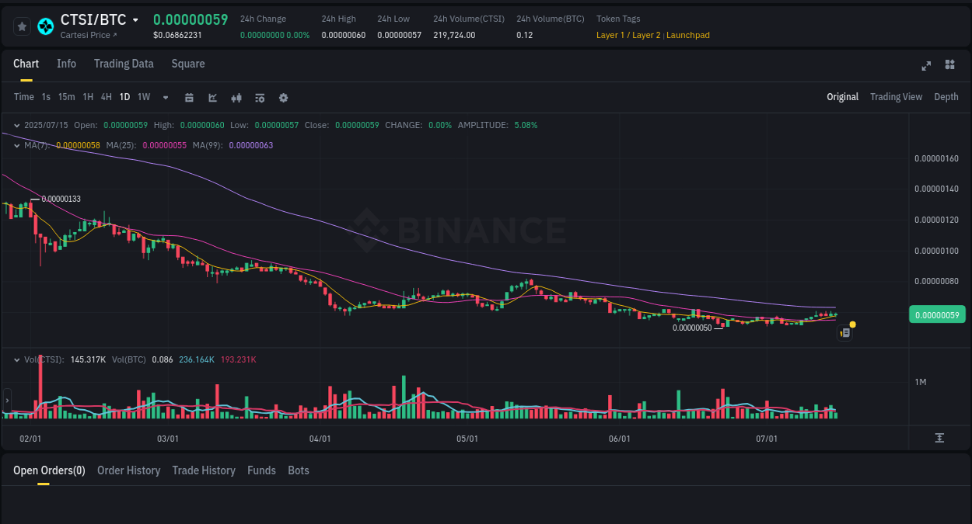Image resolution: width=972 pixels, height=524 pixels.
Task: Open the CTSI/BTC pair dropdown
Action: tap(134, 19)
